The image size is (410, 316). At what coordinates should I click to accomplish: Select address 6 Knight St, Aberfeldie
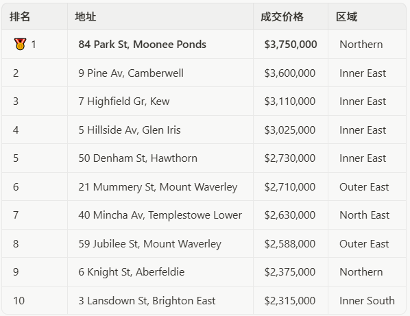pos(132,272)
